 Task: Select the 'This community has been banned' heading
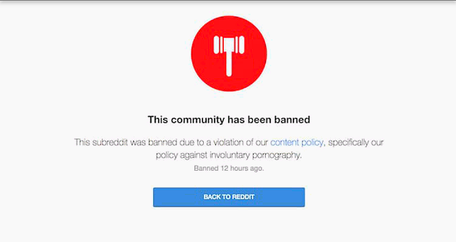click(229, 120)
